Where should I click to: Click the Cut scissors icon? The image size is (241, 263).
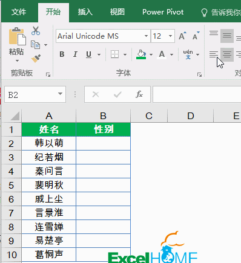click(x=36, y=31)
